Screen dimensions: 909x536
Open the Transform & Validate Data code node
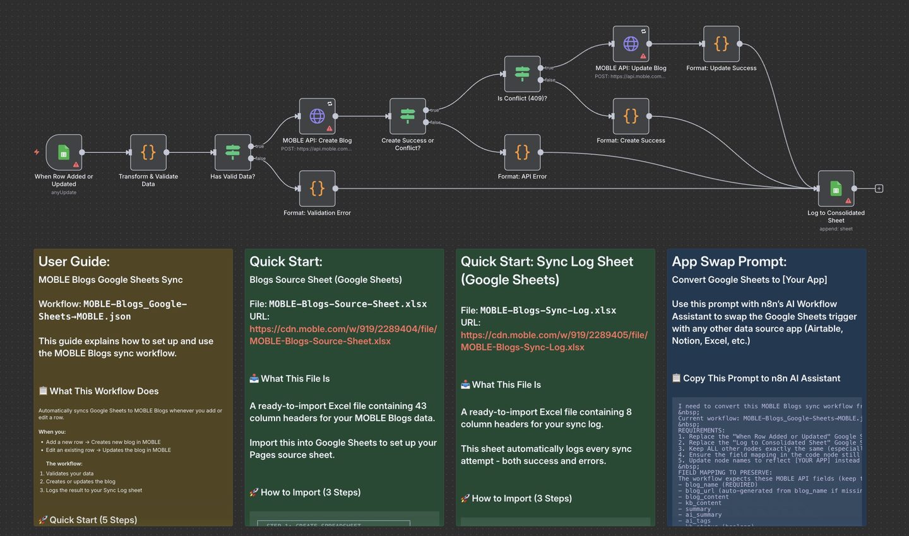point(148,152)
